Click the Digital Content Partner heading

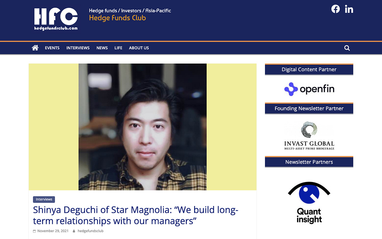coord(309,69)
